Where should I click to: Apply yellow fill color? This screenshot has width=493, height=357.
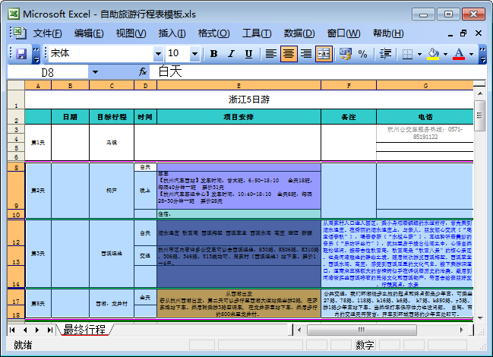click(x=433, y=54)
